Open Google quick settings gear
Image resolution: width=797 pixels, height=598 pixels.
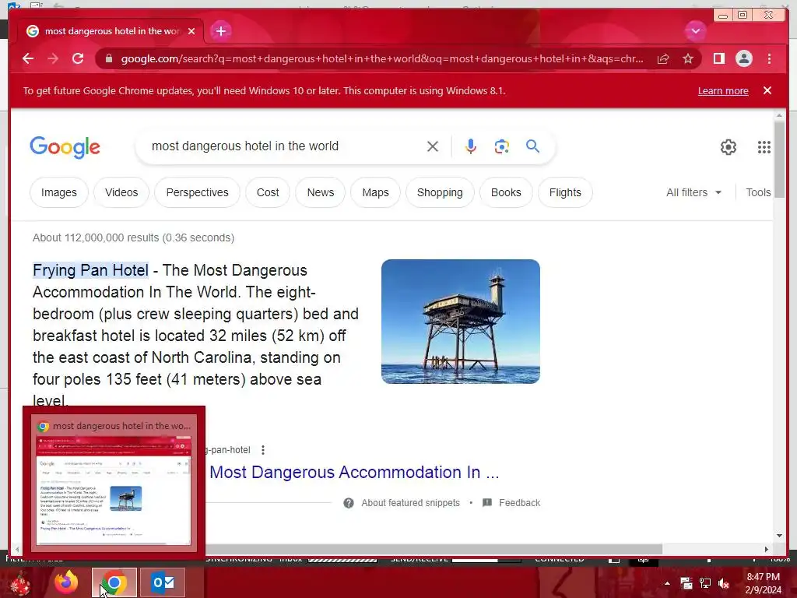coord(729,147)
